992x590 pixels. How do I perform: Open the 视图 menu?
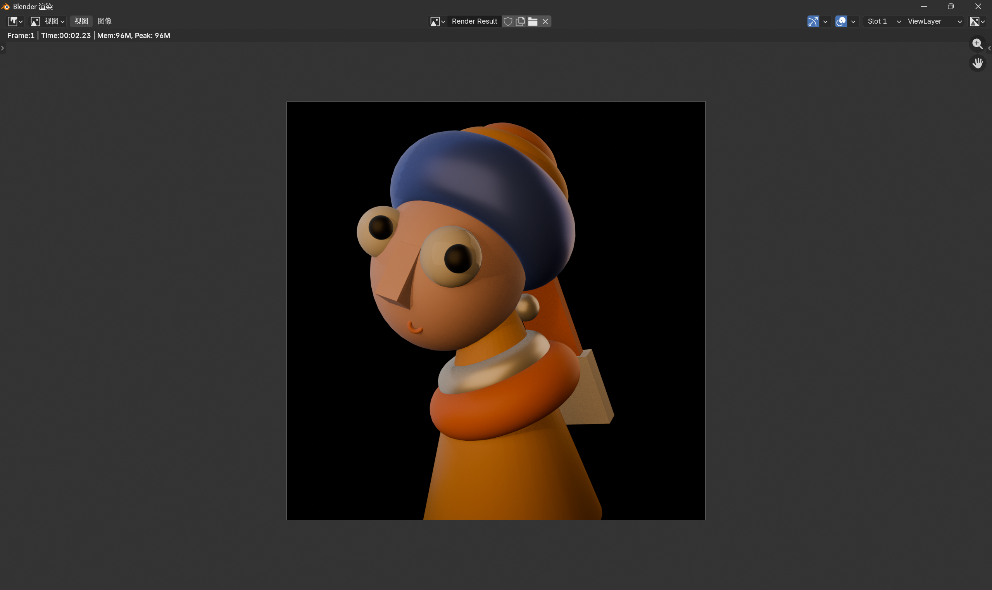(81, 21)
